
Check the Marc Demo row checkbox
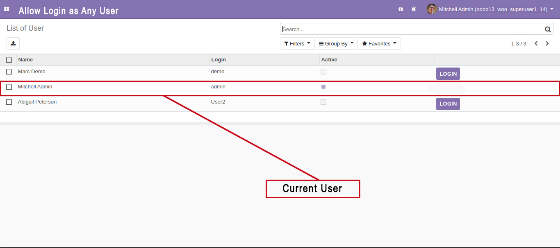pos(9,72)
